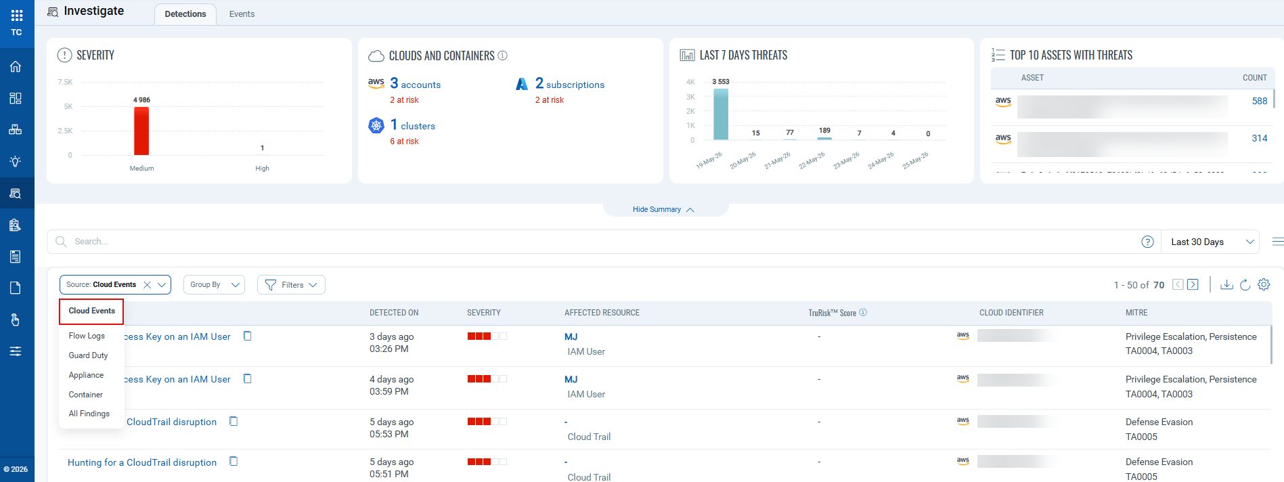This screenshot has width=1284, height=482.
Task: Open the Group By dropdown
Action: (x=214, y=285)
